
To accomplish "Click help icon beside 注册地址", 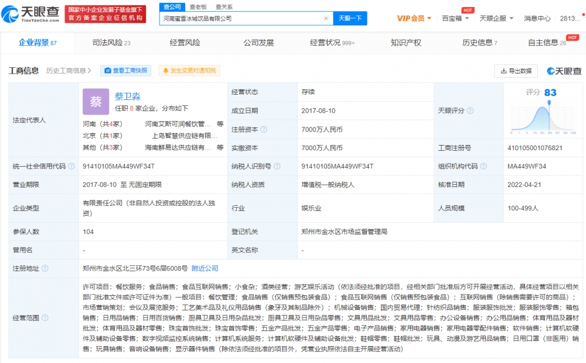I will pos(45,268).
